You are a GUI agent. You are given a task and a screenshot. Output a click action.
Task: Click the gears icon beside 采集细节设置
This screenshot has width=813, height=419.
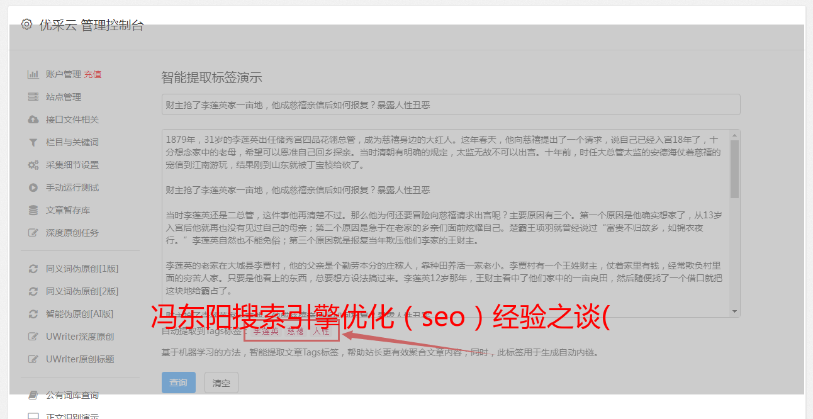tap(33, 165)
